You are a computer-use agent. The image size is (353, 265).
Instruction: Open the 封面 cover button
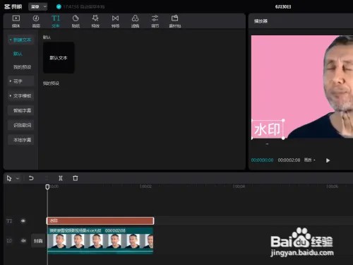38,241
